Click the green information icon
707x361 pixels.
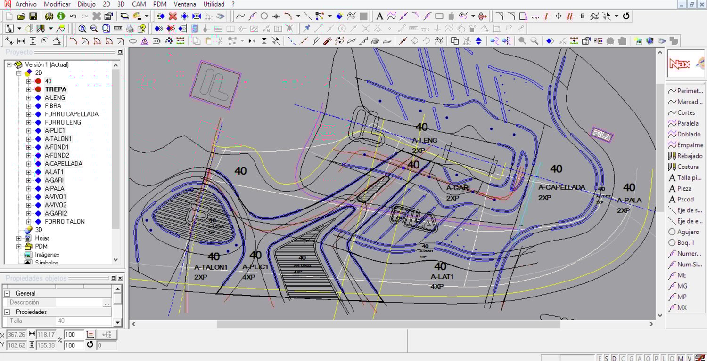(x=61, y=16)
